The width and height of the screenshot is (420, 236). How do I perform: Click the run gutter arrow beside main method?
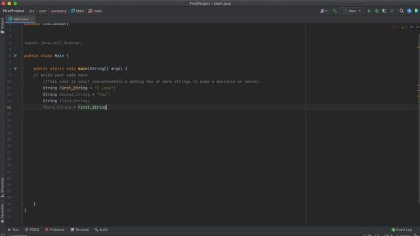click(16, 68)
